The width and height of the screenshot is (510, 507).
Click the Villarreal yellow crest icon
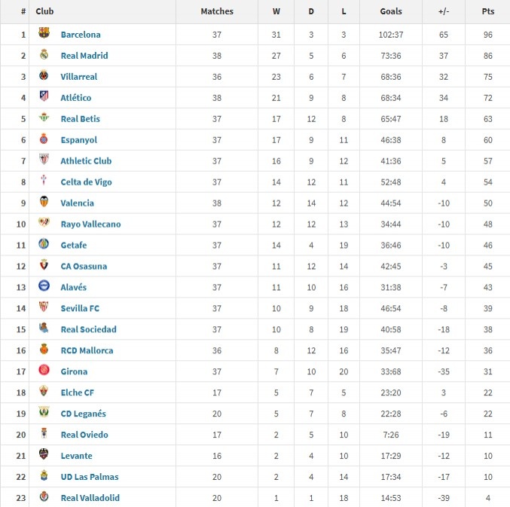pyautogui.click(x=44, y=76)
